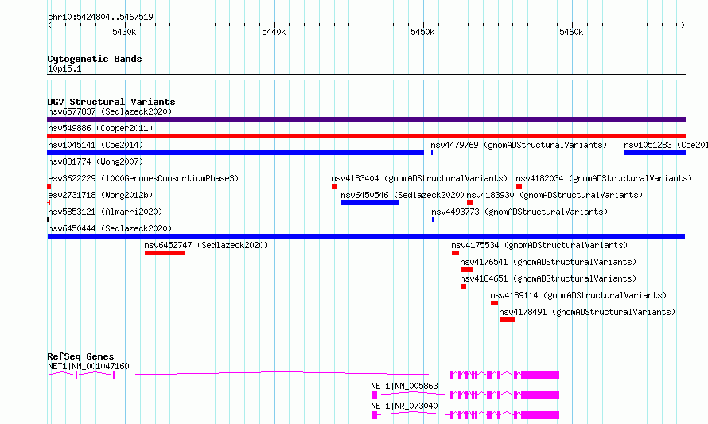Image resolution: width=708 pixels, height=424 pixels.
Task: Click the 5450k ruler position
Action: pyautogui.click(x=422, y=32)
